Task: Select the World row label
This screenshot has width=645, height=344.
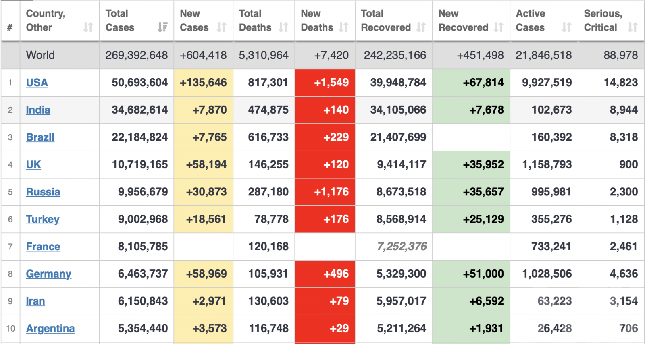Action: pos(40,55)
